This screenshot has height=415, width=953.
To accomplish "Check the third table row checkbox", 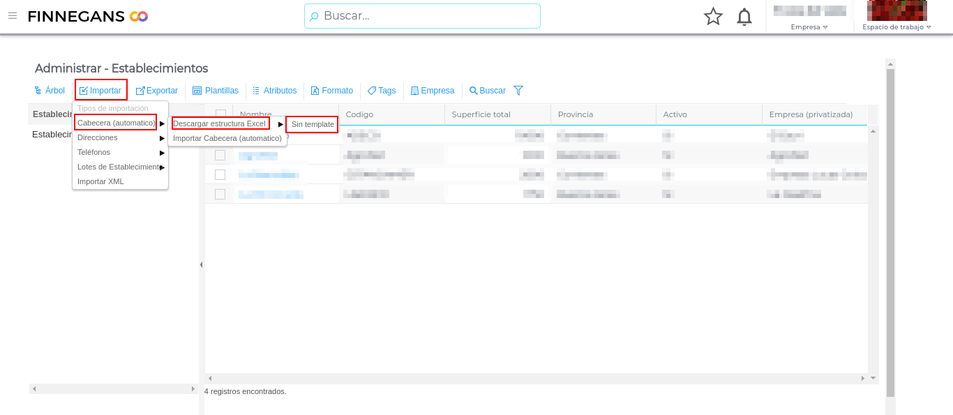I will (x=220, y=174).
